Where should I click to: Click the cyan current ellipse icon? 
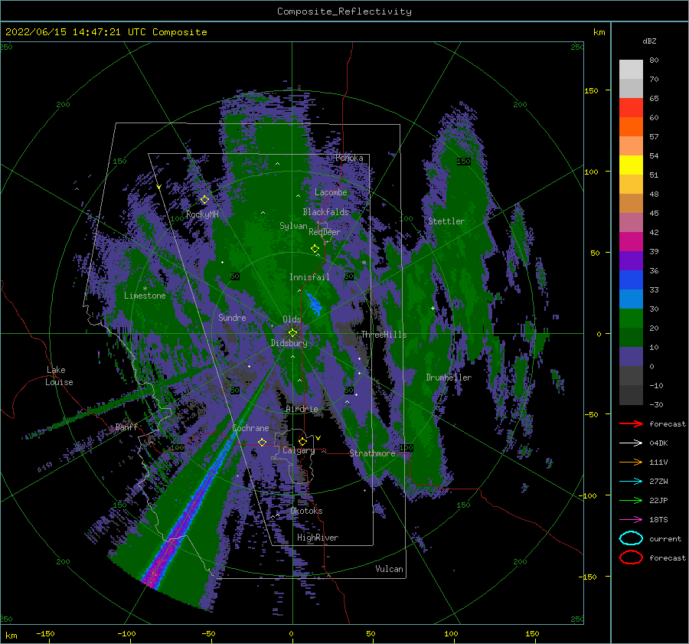pyautogui.click(x=631, y=538)
